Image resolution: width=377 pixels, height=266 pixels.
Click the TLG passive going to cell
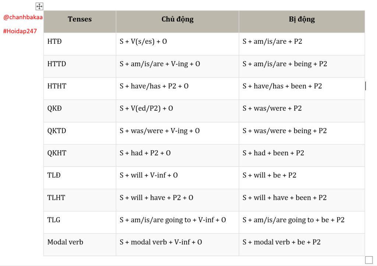pos(302,222)
